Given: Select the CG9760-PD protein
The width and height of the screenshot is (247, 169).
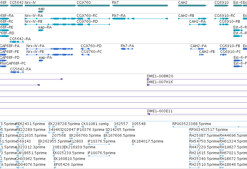Looking at the screenshot, I should click(x=85, y=49).
